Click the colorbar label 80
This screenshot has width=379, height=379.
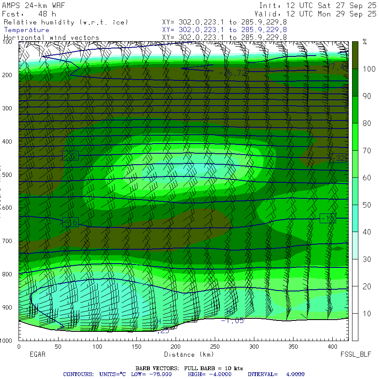[367, 123]
